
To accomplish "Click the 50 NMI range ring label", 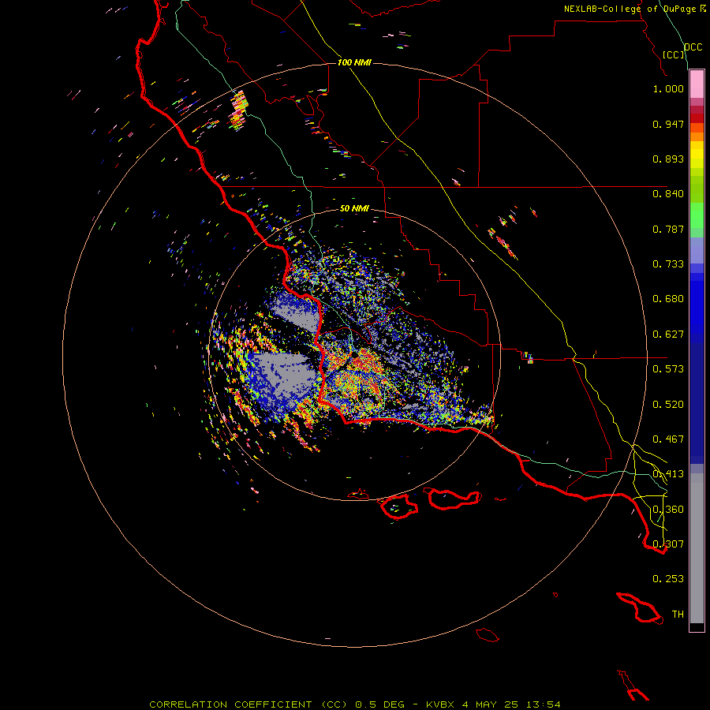I will coord(354,208).
